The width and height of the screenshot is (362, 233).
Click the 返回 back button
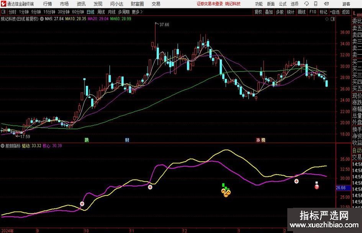346,12
